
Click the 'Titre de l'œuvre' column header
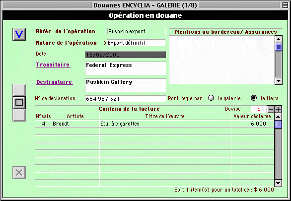165,116
